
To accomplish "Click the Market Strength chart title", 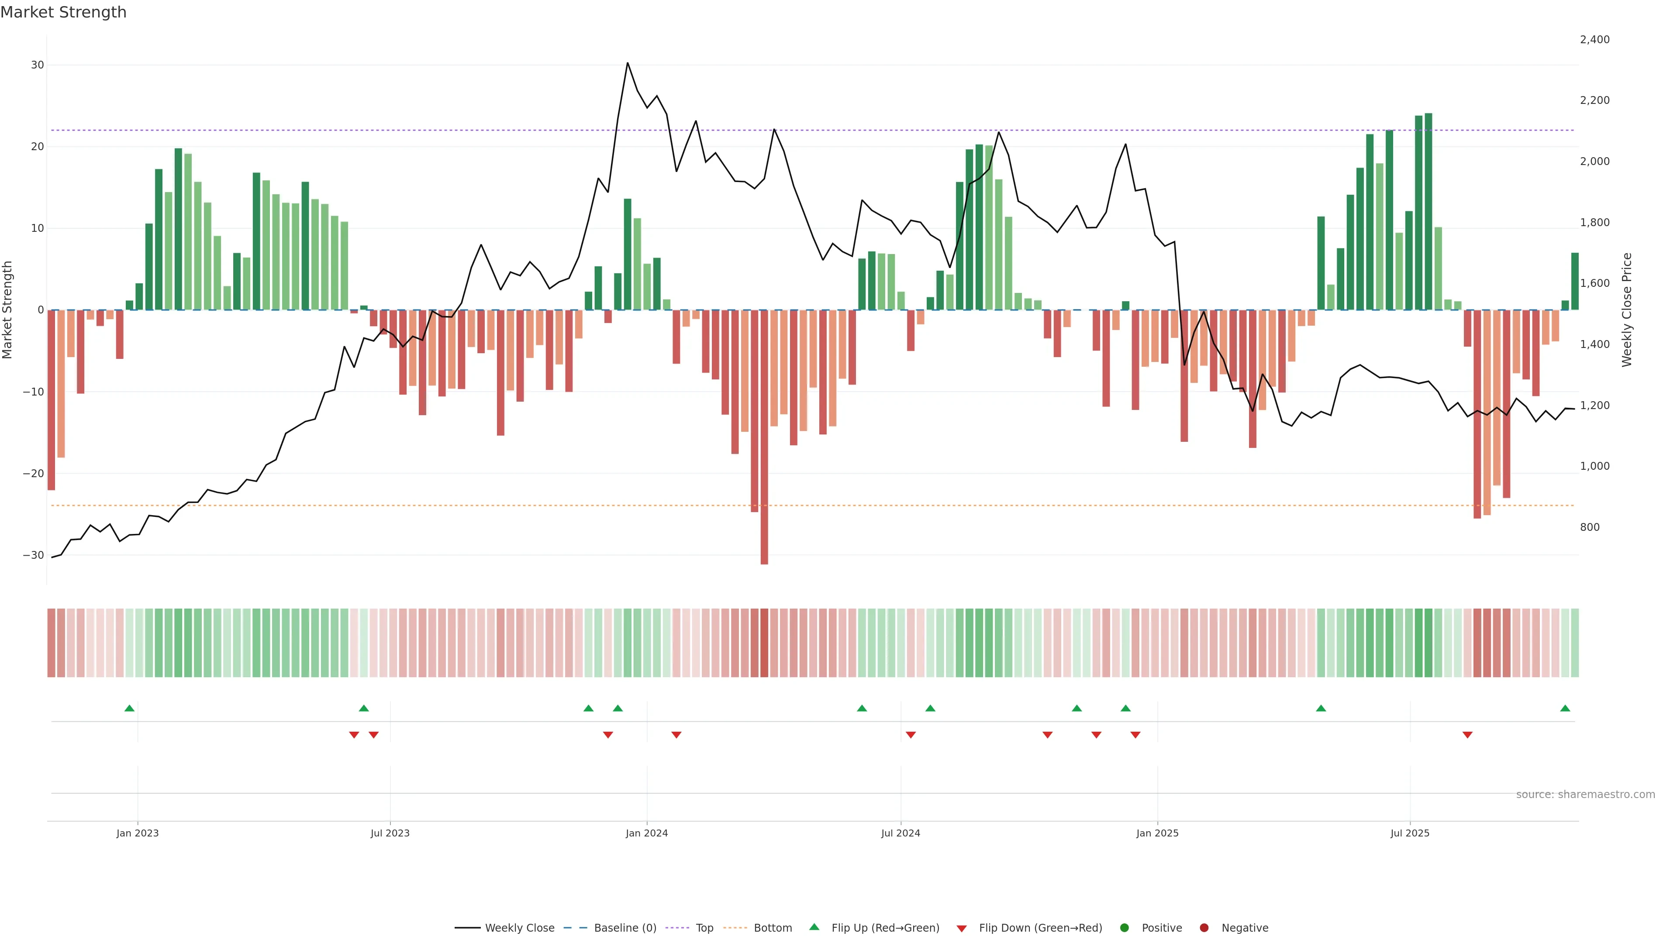I will tap(63, 12).
